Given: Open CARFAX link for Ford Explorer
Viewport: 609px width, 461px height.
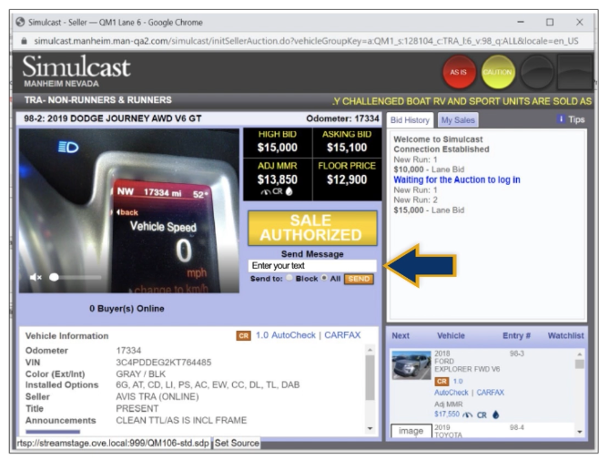Looking at the screenshot, I should click(490, 393).
